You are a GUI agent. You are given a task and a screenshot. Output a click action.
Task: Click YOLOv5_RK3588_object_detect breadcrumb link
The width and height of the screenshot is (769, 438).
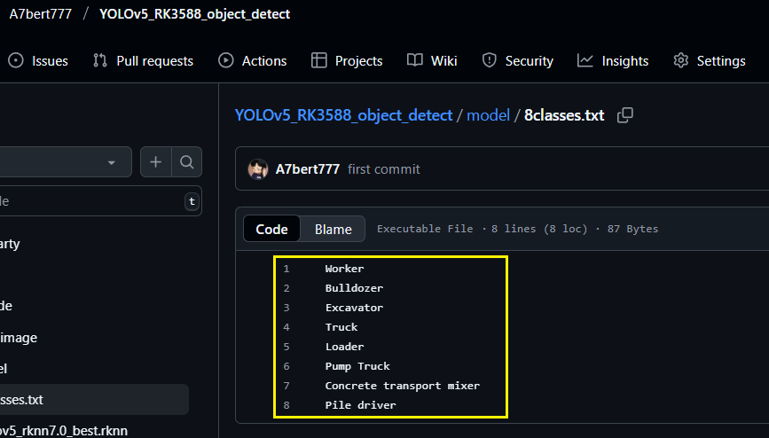click(343, 115)
